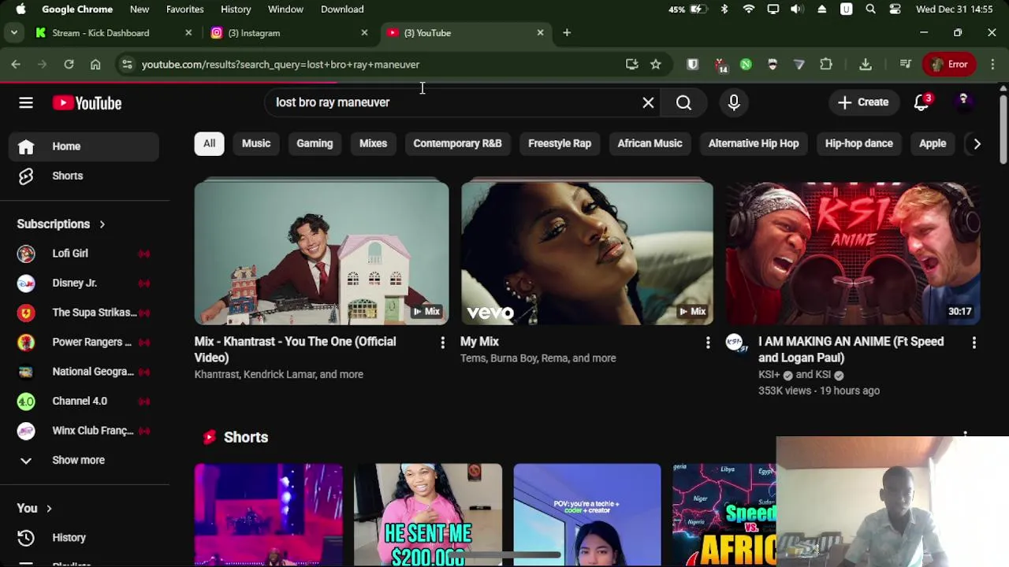Open the tab search dropdown arrow

click(x=14, y=33)
